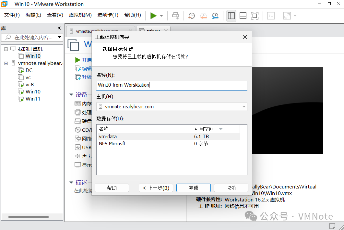Select remote Win10 under vmnote server
The image size is (344, 230).
33,92
